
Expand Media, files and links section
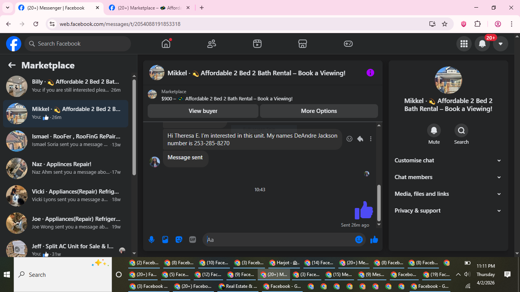click(448, 194)
